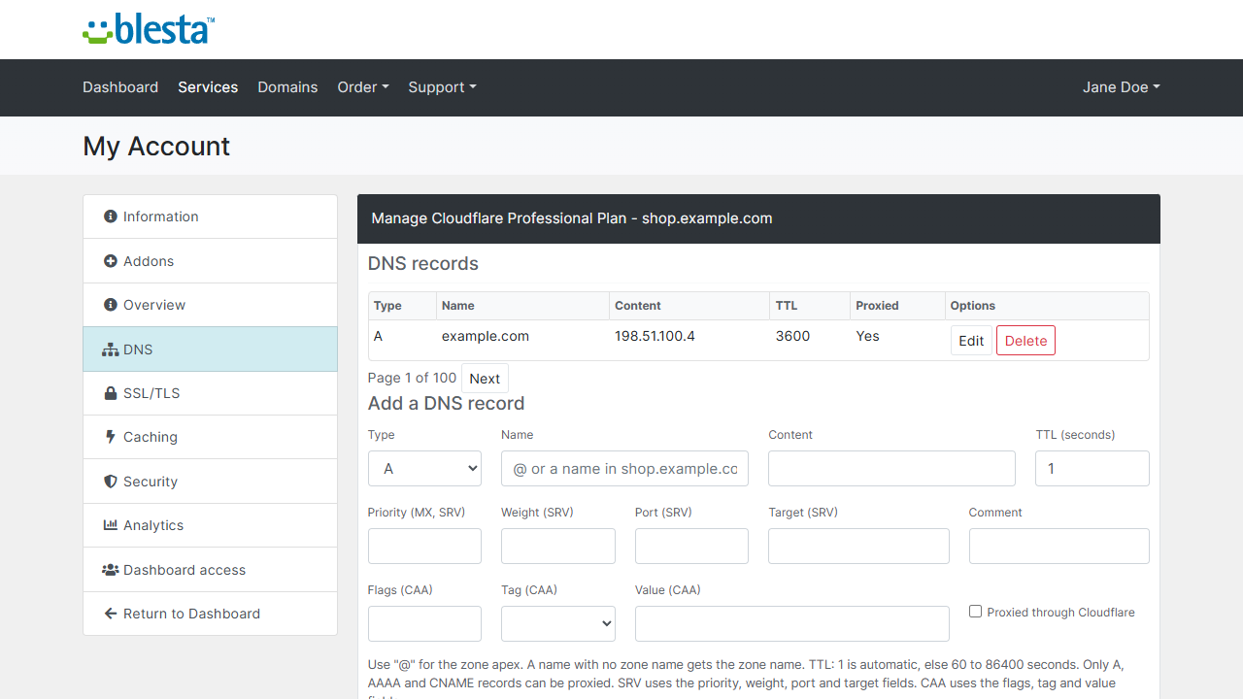
Task: Click the Weight (SRV) field
Action: (558, 546)
